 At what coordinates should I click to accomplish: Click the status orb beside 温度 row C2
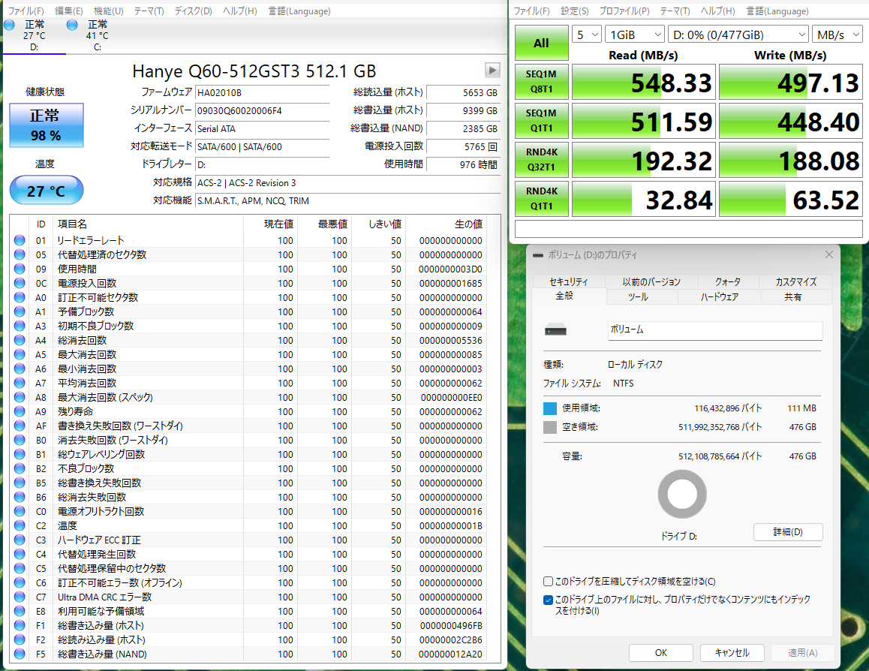click(x=20, y=526)
